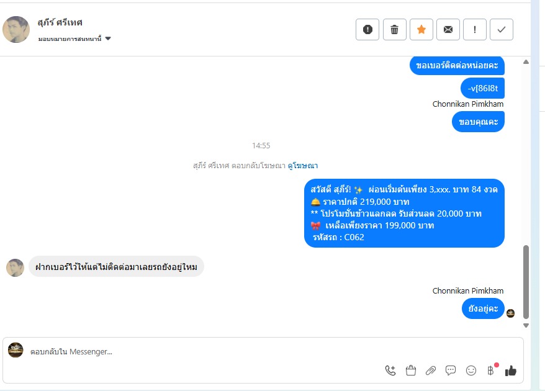
Task: Mark conversation unread with envelope icon
Action: click(448, 30)
